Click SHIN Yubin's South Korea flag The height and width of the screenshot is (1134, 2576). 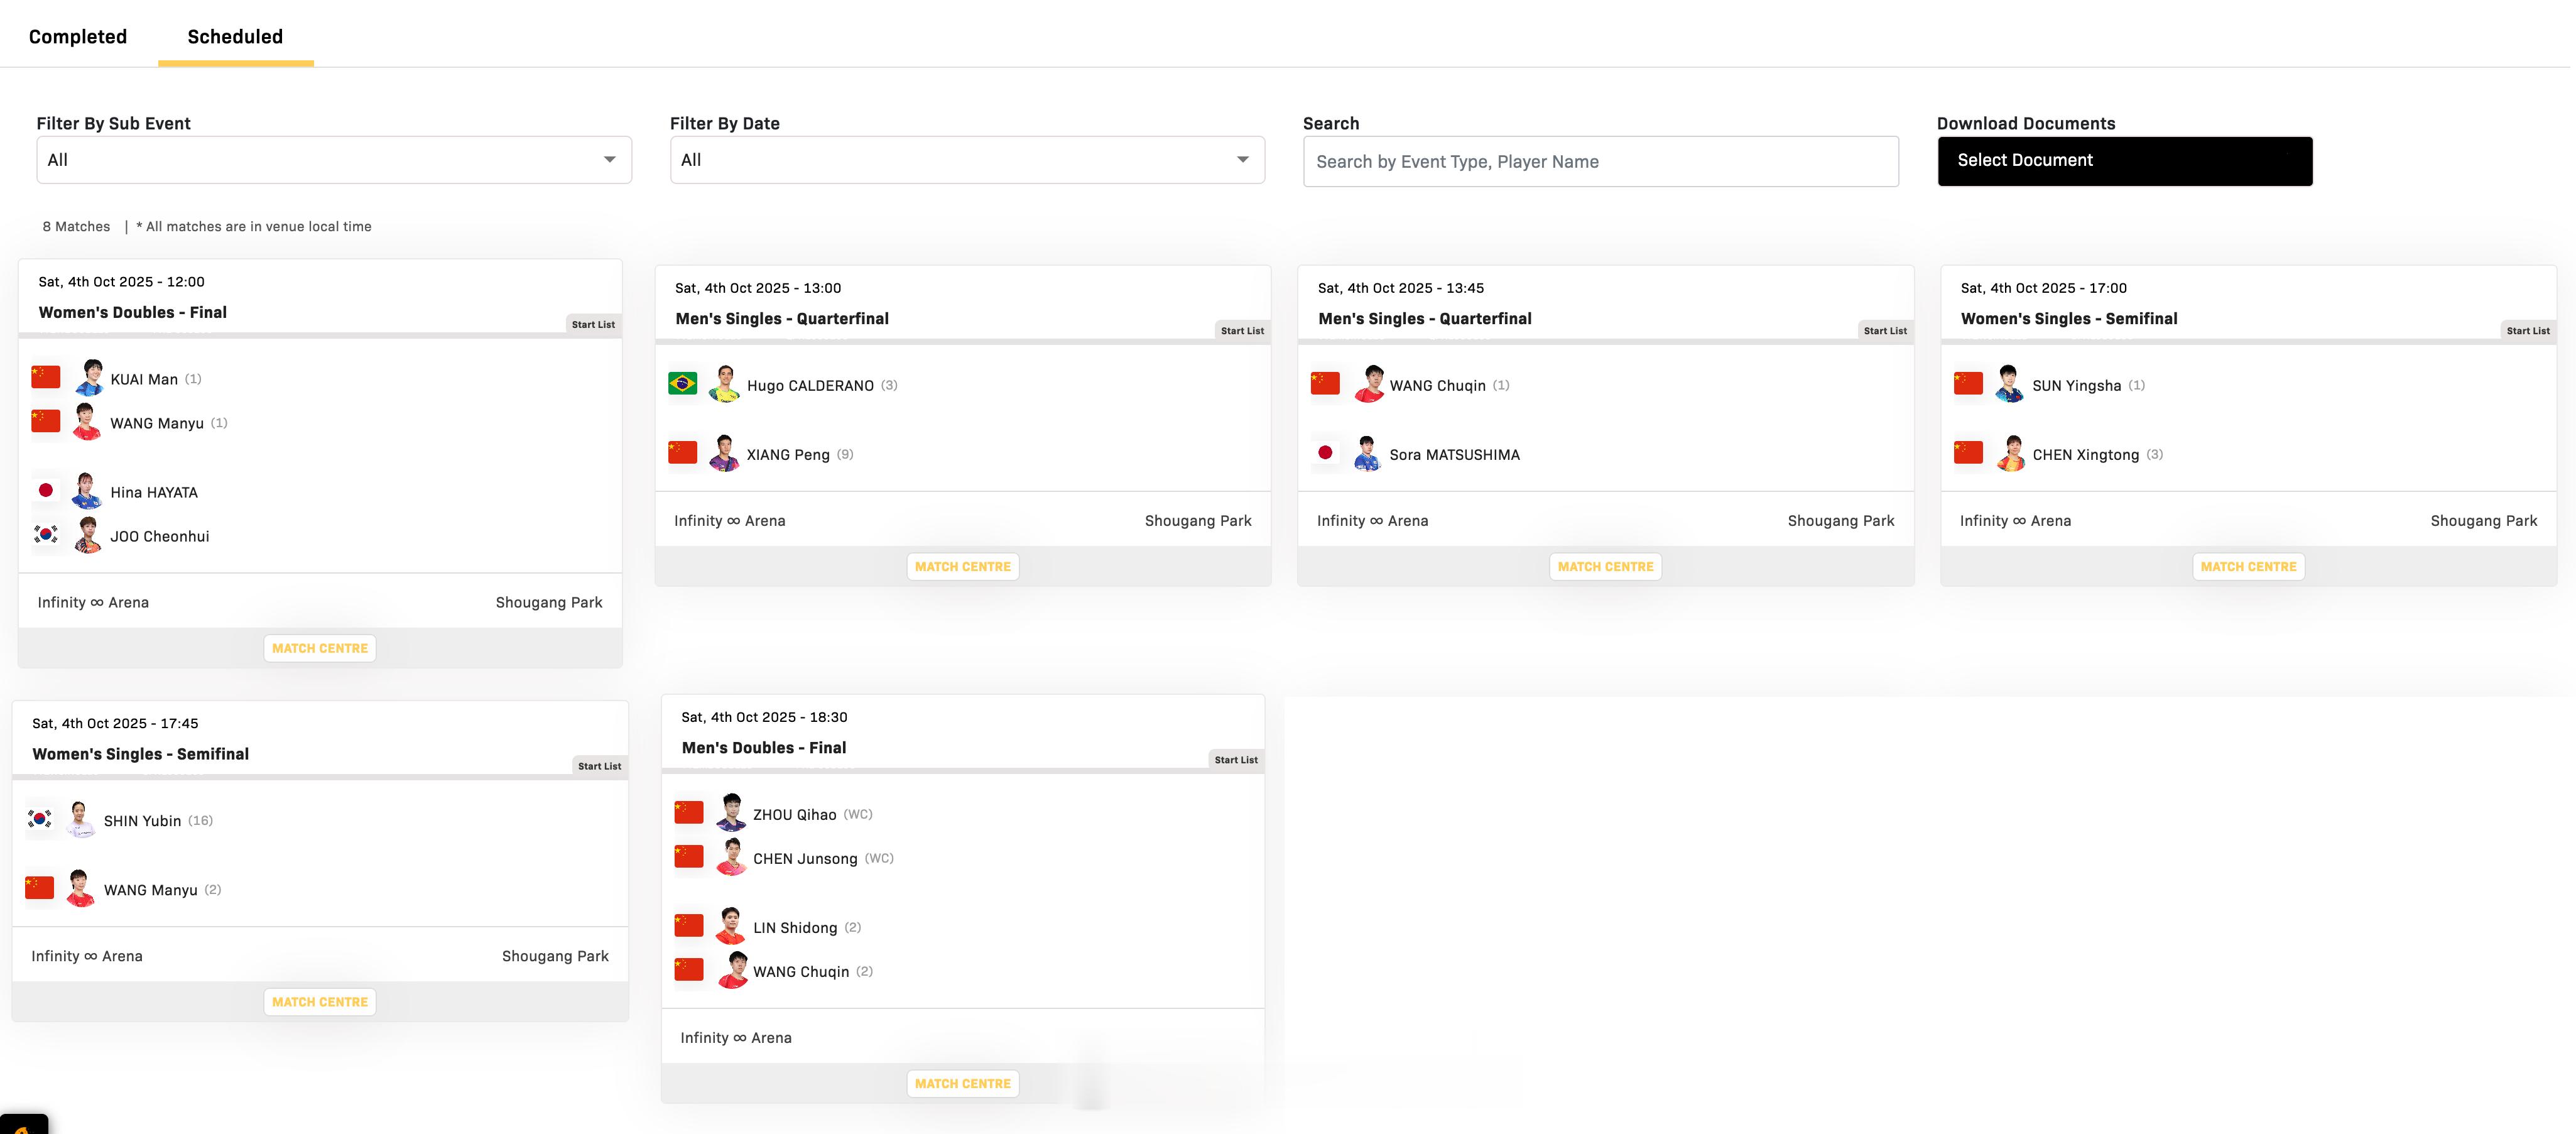click(40, 819)
